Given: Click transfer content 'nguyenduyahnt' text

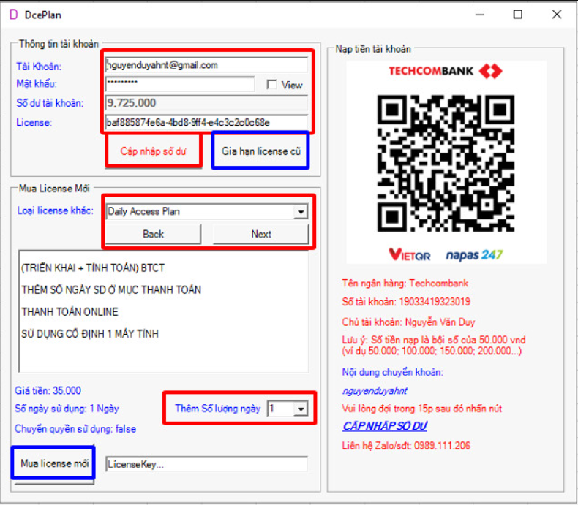Looking at the screenshot, I should click(x=375, y=390).
